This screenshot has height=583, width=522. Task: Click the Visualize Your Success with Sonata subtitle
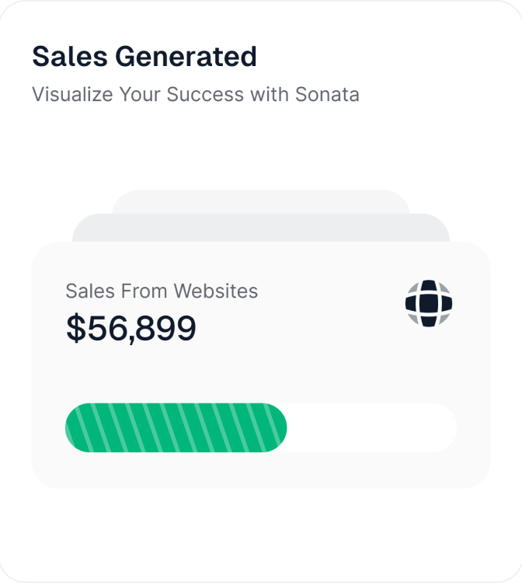click(x=196, y=94)
